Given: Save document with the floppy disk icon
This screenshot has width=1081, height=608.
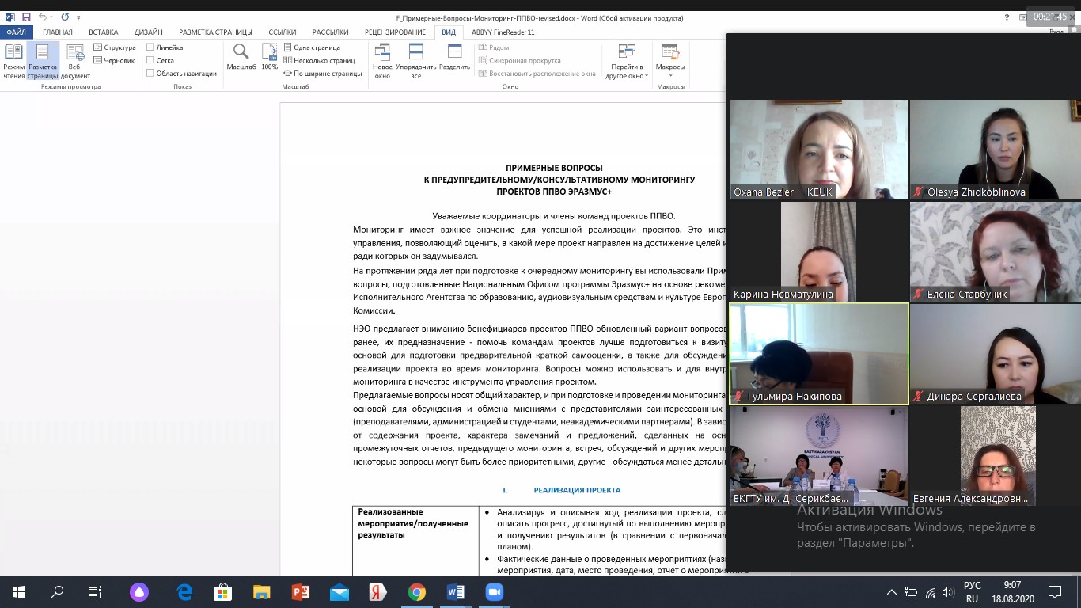Looking at the screenshot, I should coord(26,17).
